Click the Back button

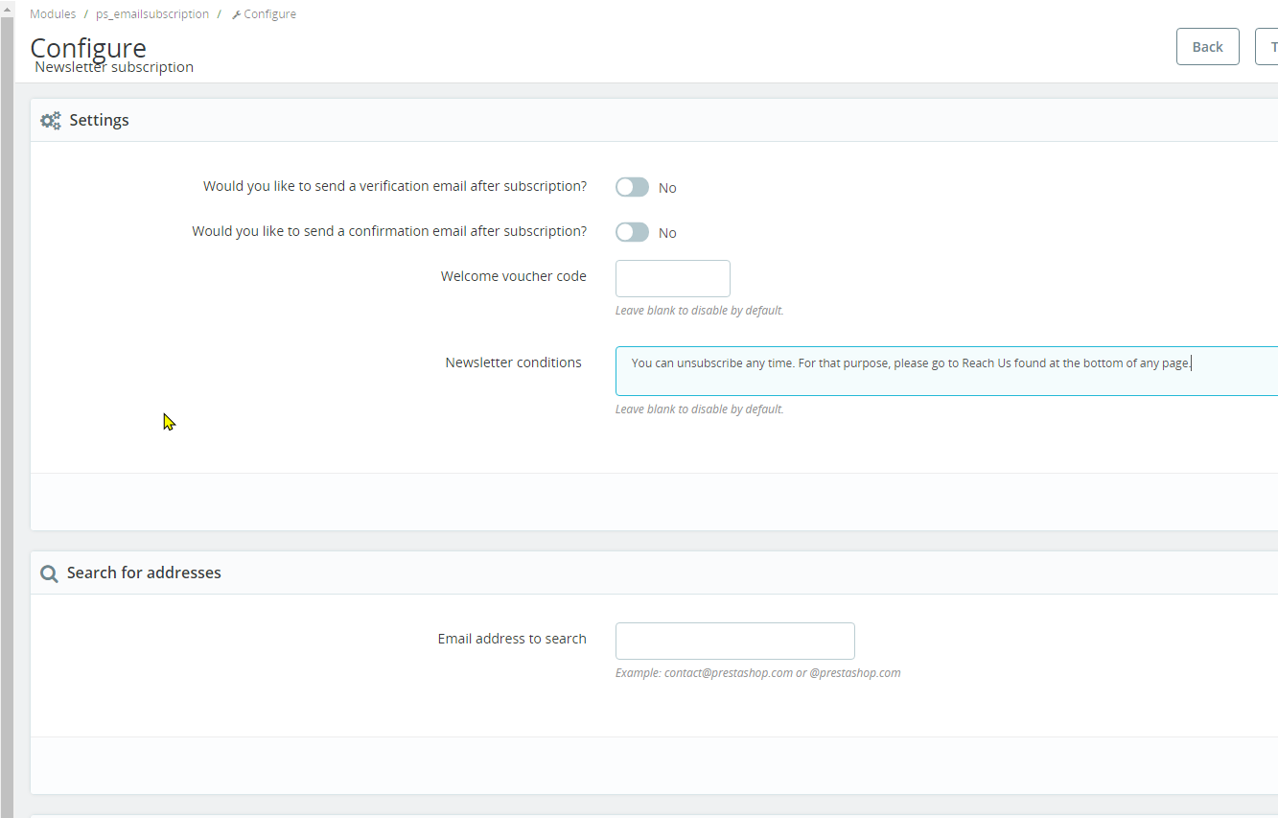1208,46
